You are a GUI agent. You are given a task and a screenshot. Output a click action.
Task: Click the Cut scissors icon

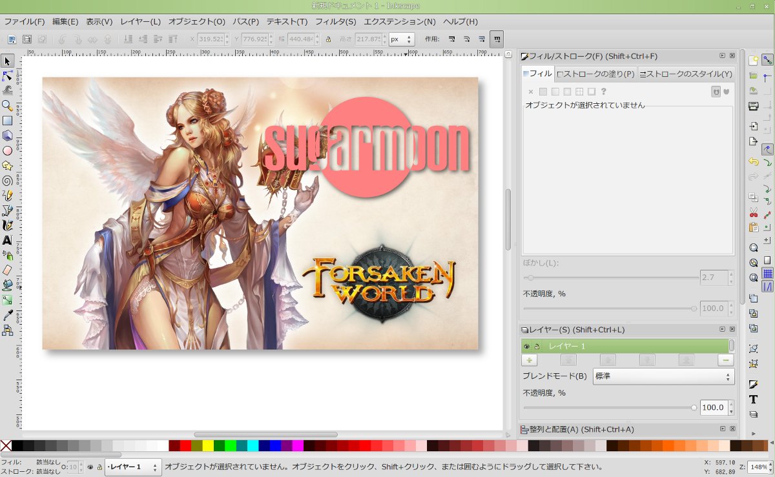pos(753,212)
